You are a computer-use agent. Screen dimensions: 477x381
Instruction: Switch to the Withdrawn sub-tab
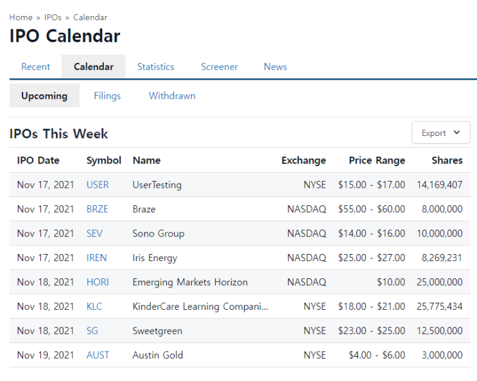coord(172,96)
